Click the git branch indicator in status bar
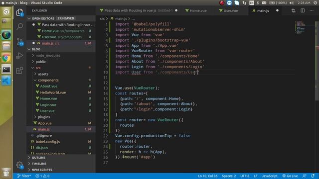The image size is (319, 179). (x=24, y=176)
